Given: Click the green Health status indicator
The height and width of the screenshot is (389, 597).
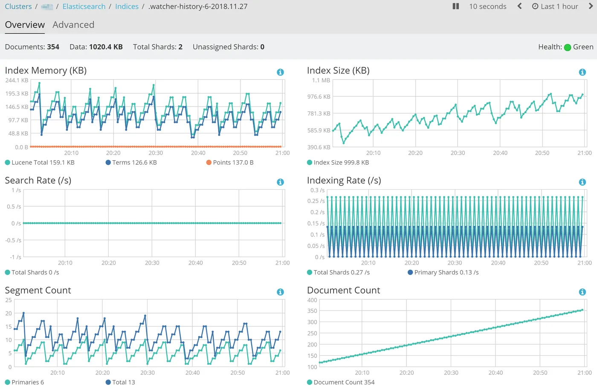Looking at the screenshot, I should pyautogui.click(x=568, y=47).
